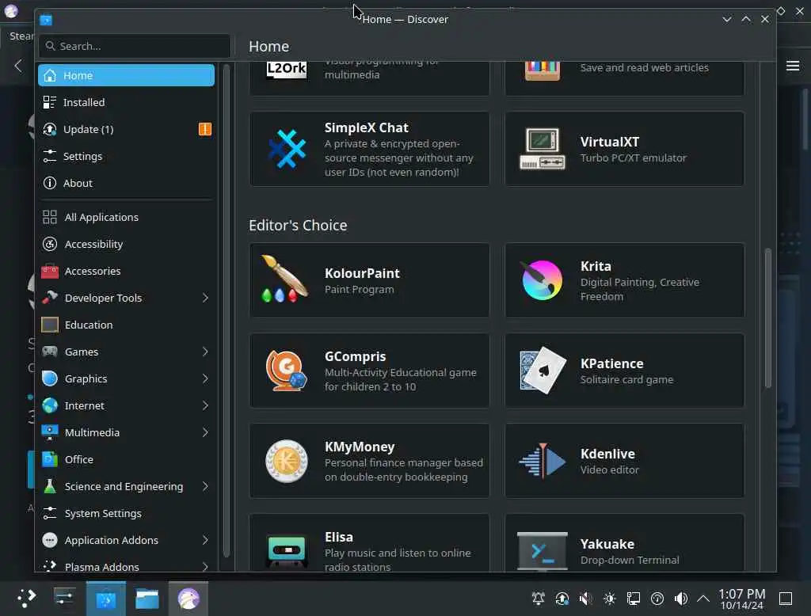Expand the Developer Tools category
This screenshot has width=811, height=616.
tap(205, 298)
